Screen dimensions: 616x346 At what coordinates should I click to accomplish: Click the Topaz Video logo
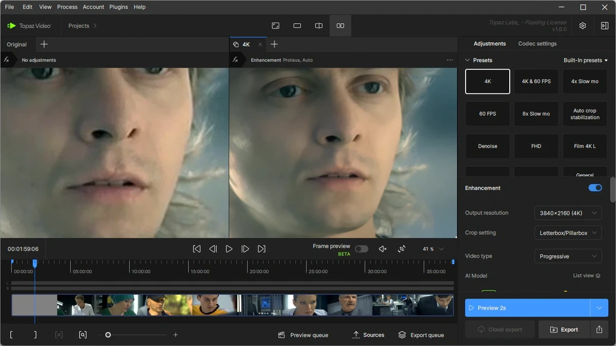(x=29, y=26)
